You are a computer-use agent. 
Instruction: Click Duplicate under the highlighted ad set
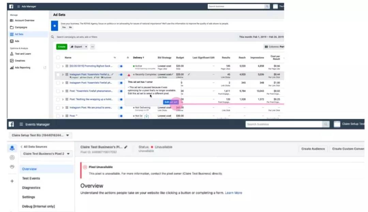[106, 77]
